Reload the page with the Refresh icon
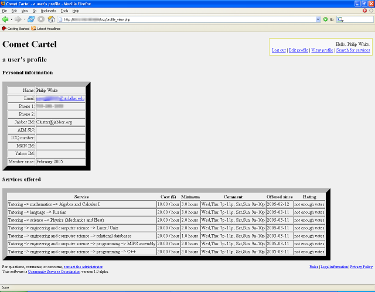 [31, 19]
